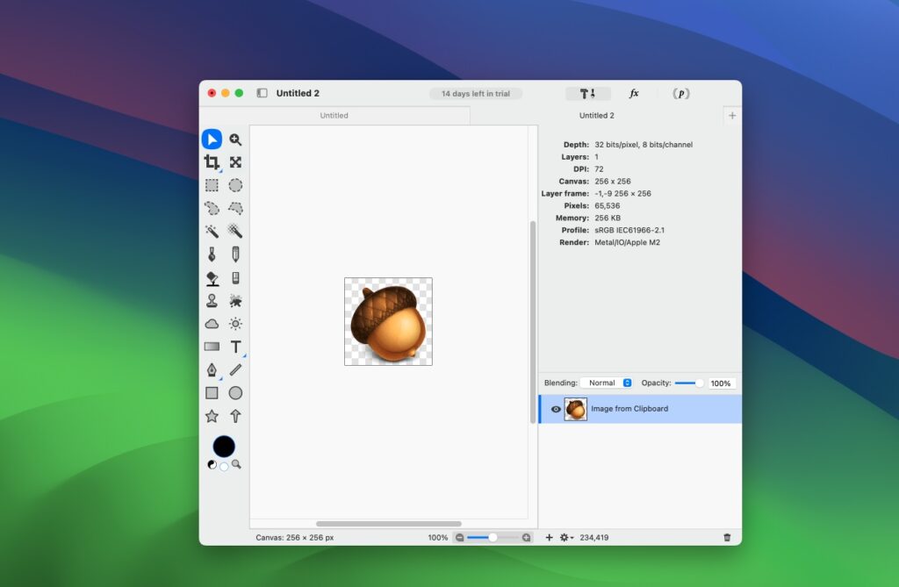This screenshot has height=587, width=899.
Task: Open the Effects panel via fx icon
Action: click(x=634, y=93)
